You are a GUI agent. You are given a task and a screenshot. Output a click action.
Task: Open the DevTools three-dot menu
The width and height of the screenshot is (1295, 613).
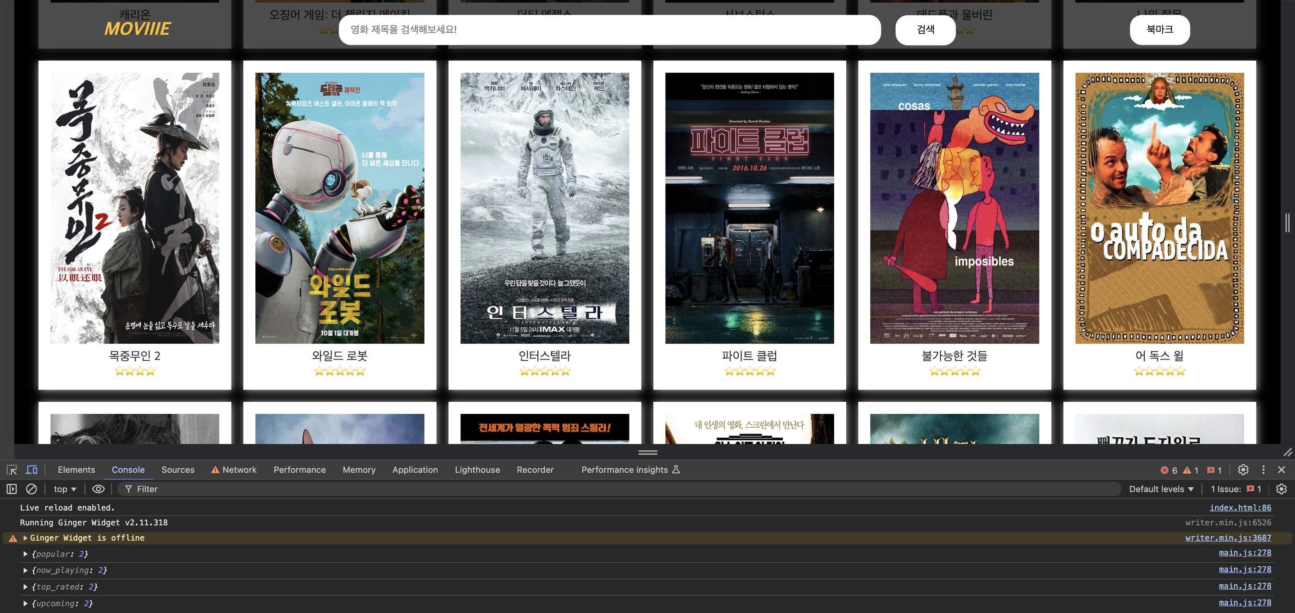tap(1263, 470)
